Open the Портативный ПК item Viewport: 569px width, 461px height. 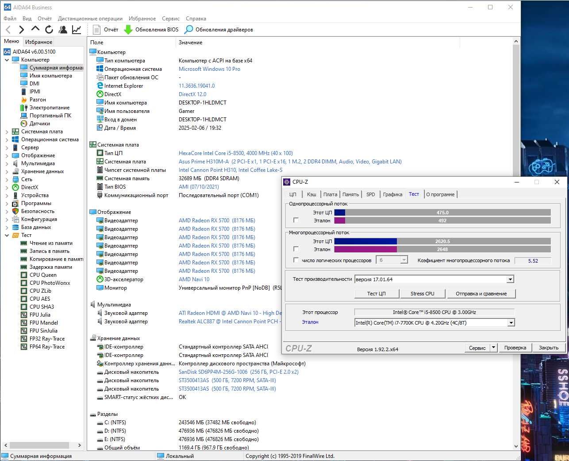tap(50, 116)
